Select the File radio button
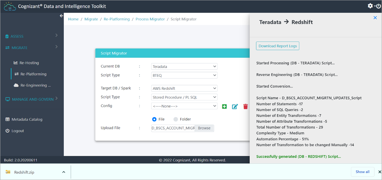Image resolution: width=382 pixels, height=180 pixels. (x=154, y=120)
